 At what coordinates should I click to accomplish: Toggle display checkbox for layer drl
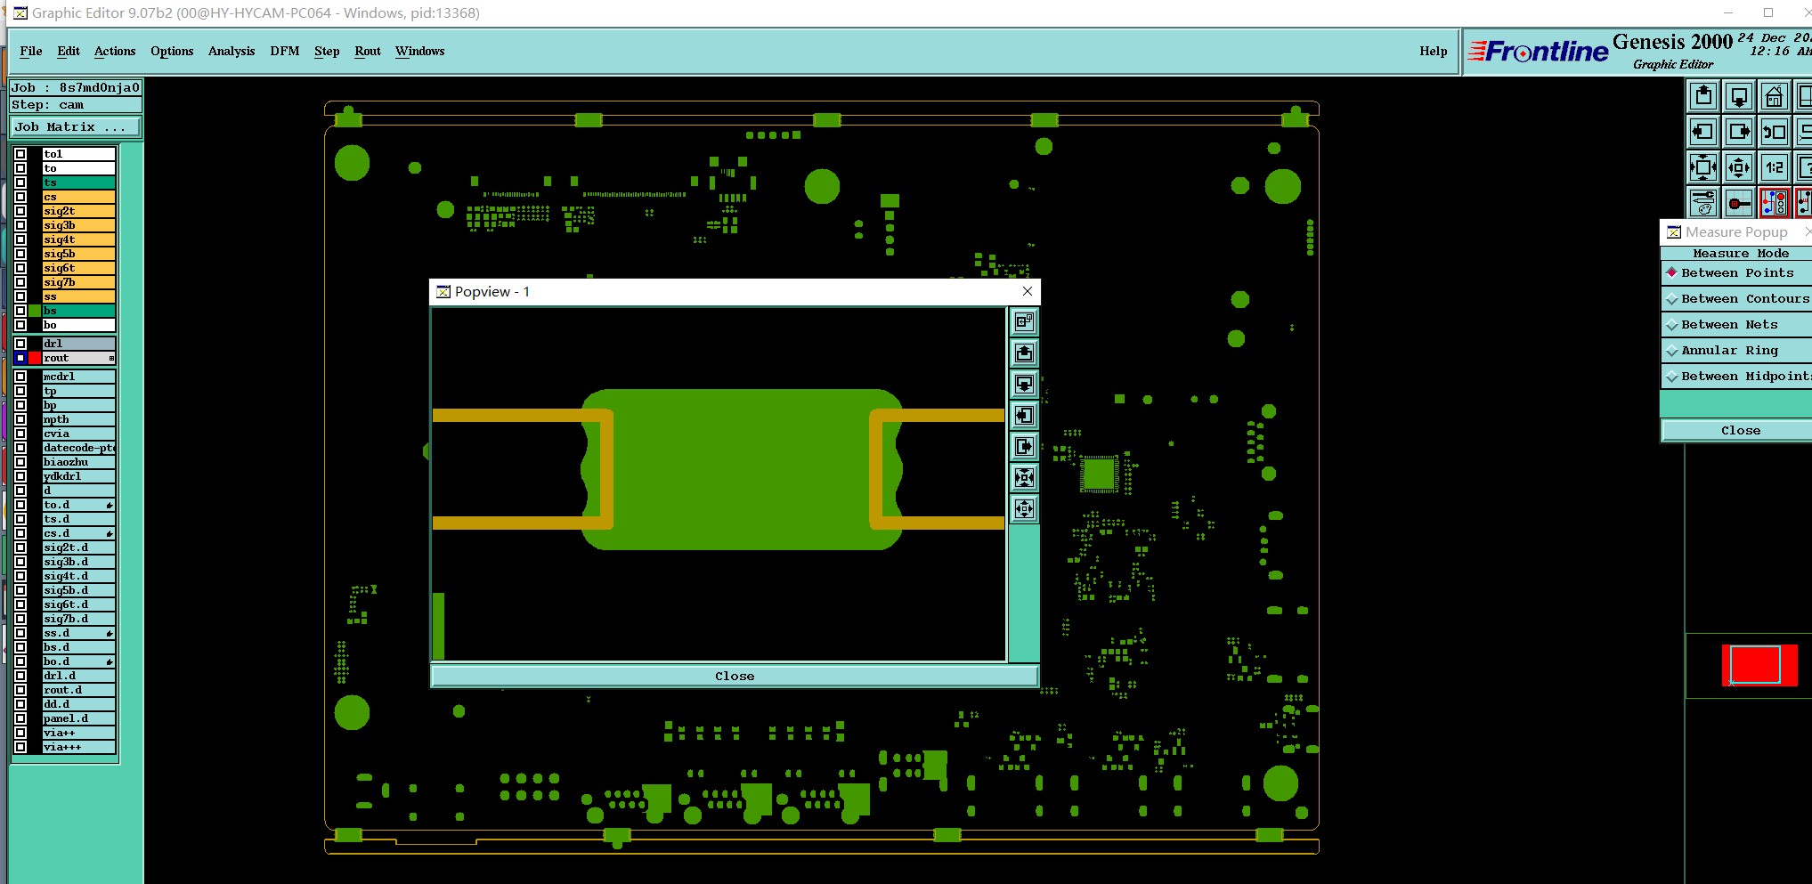(20, 344)
